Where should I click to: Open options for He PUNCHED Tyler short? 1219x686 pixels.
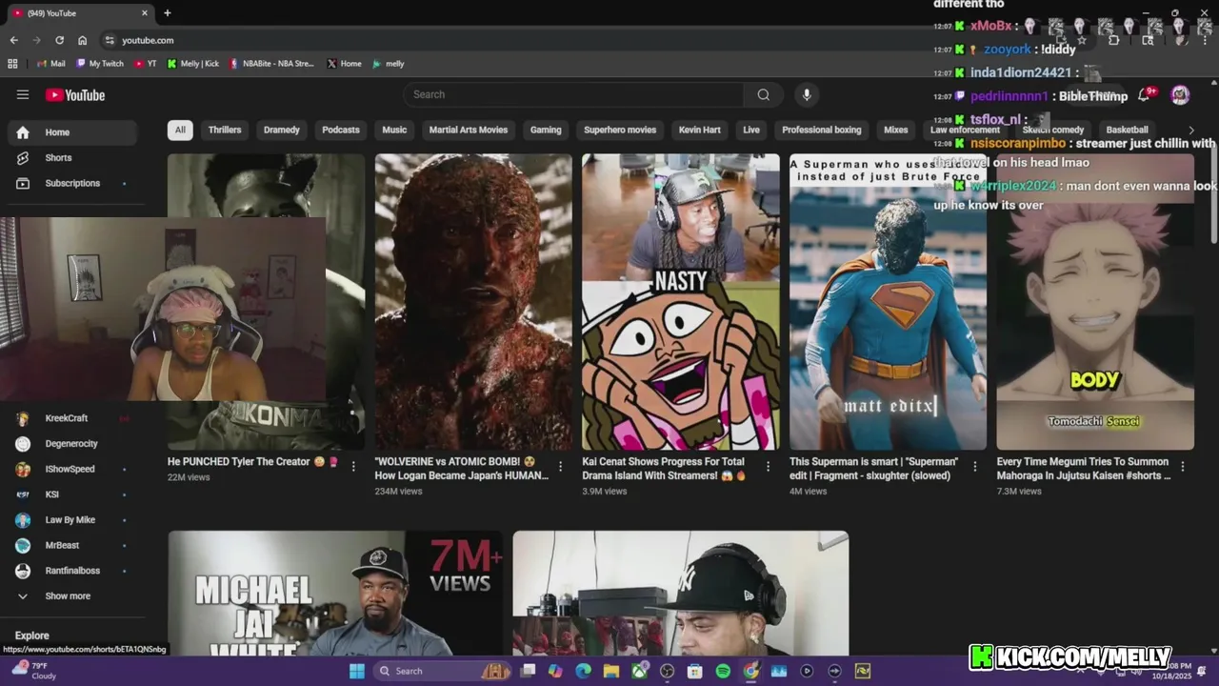pos(353,467)
